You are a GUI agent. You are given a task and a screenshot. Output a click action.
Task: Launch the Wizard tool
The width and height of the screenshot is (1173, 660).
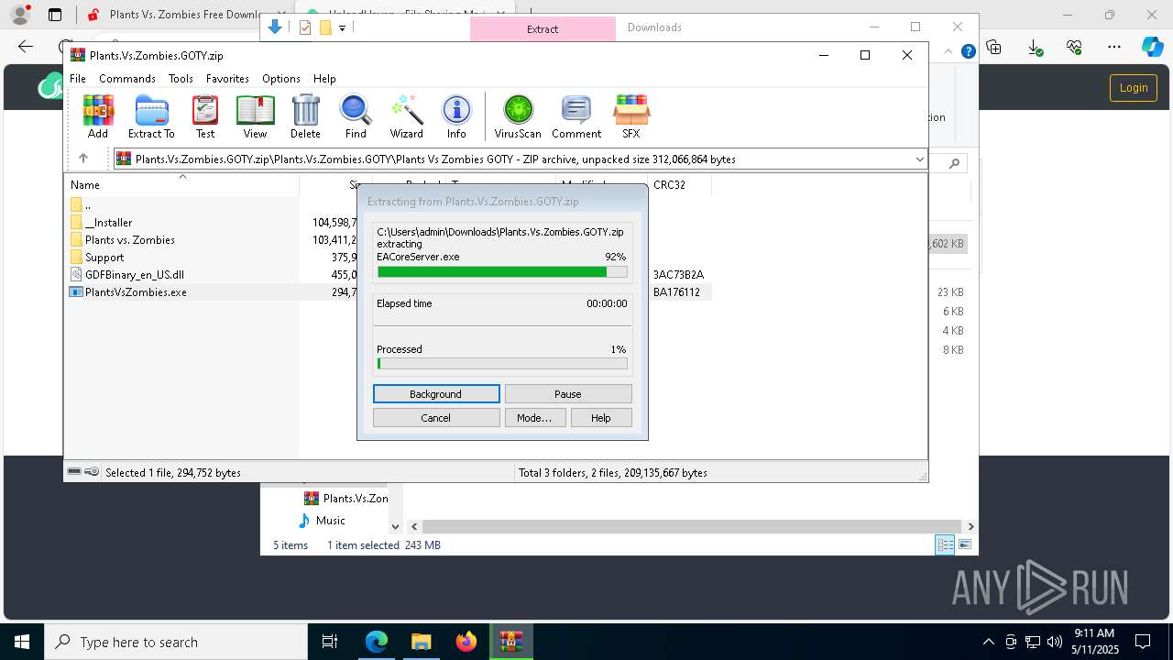[406, 116]
